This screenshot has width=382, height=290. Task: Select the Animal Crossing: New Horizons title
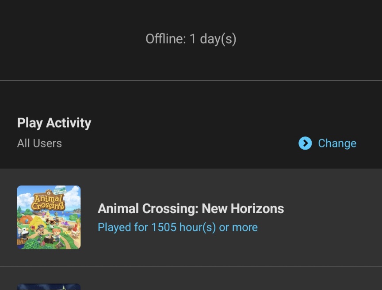[191, 208]
